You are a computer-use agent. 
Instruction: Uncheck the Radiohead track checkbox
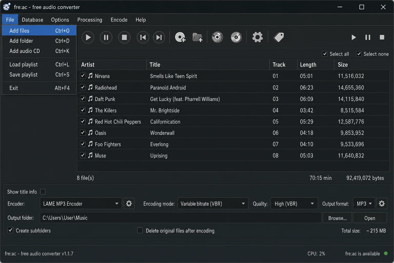(83, 87)
